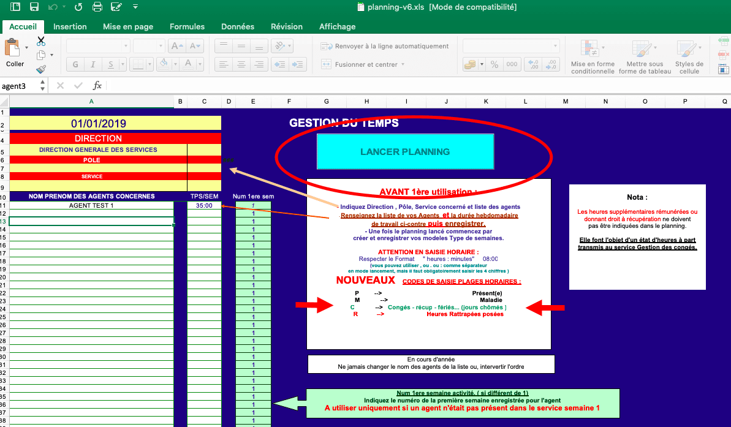Remove a decimal place
731x427 pixels.
click(x=551, y=64)
